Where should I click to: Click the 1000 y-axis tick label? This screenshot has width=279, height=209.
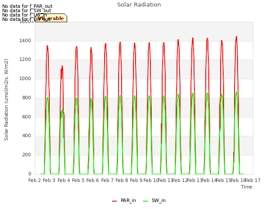[x=25, y=78]
